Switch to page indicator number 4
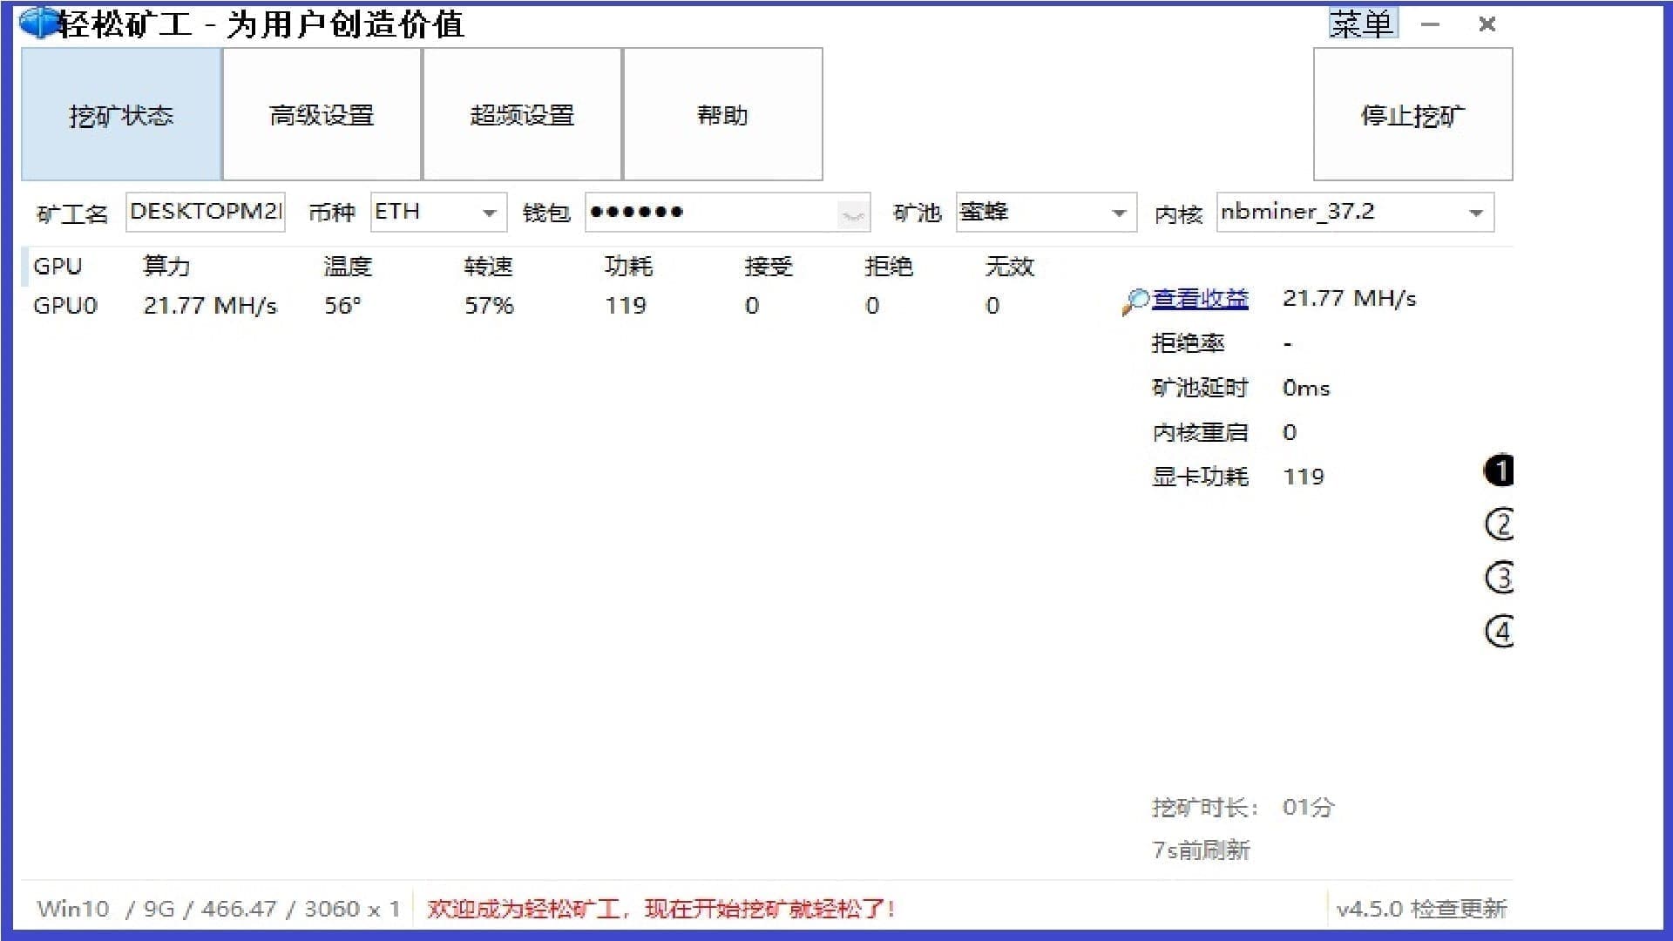The width and height of the screenshot is (1673, 941). (x=1499, y=631)
